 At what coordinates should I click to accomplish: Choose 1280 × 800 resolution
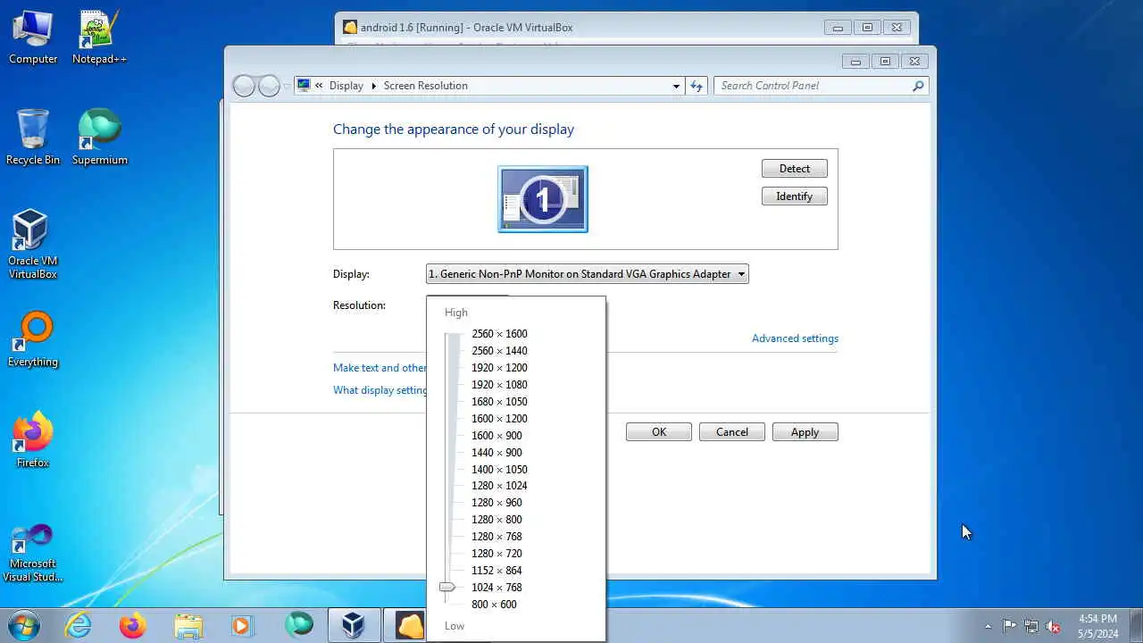coord(496,520)
